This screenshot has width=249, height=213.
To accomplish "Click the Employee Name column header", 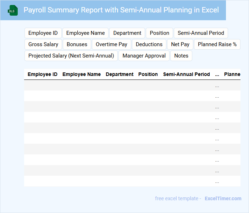I will [82, 75].
